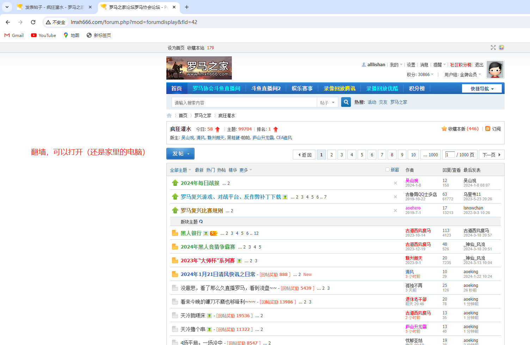Toggle the widescreen layout icon
The width and height of the screenshot is (530, 345).
click(x=493, y=48)
